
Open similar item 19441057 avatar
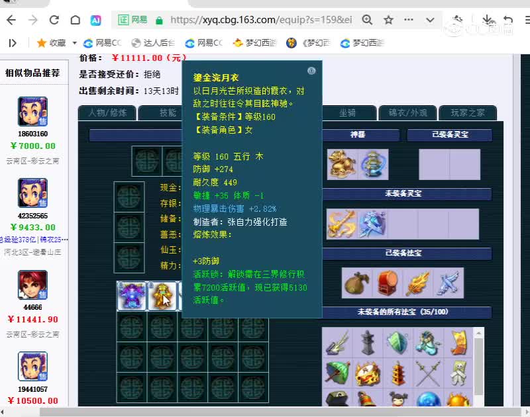click(x=32, y=366)
